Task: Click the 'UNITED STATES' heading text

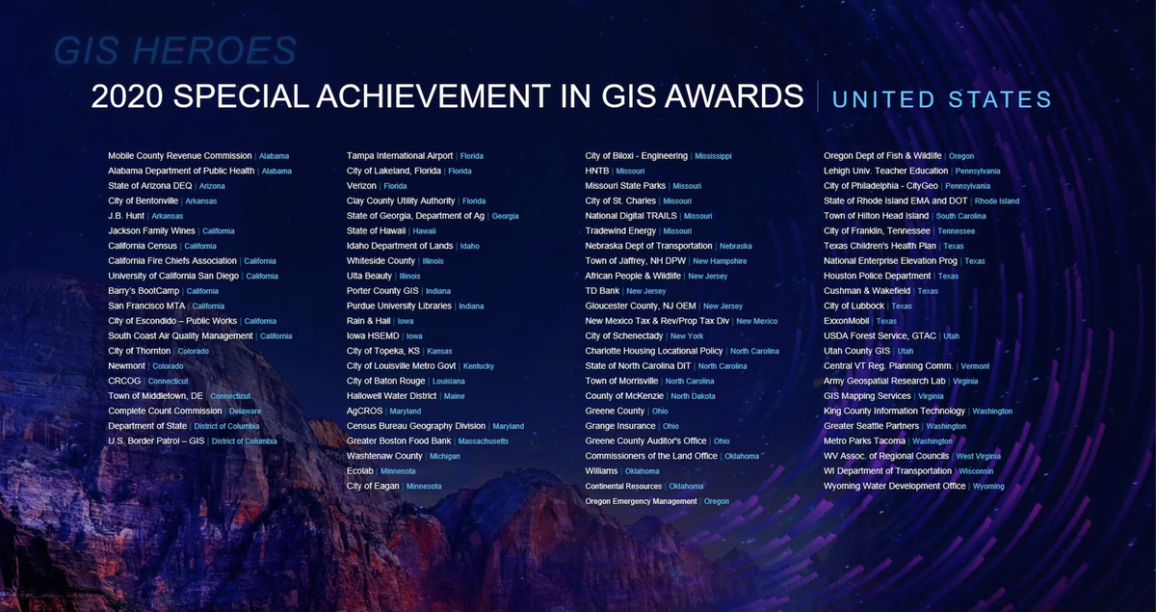Action: 941,98
